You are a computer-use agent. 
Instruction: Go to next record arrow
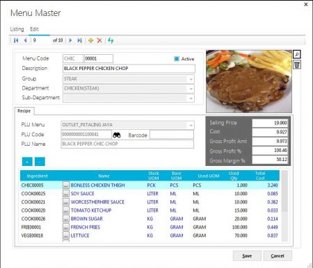pos(70,40)
